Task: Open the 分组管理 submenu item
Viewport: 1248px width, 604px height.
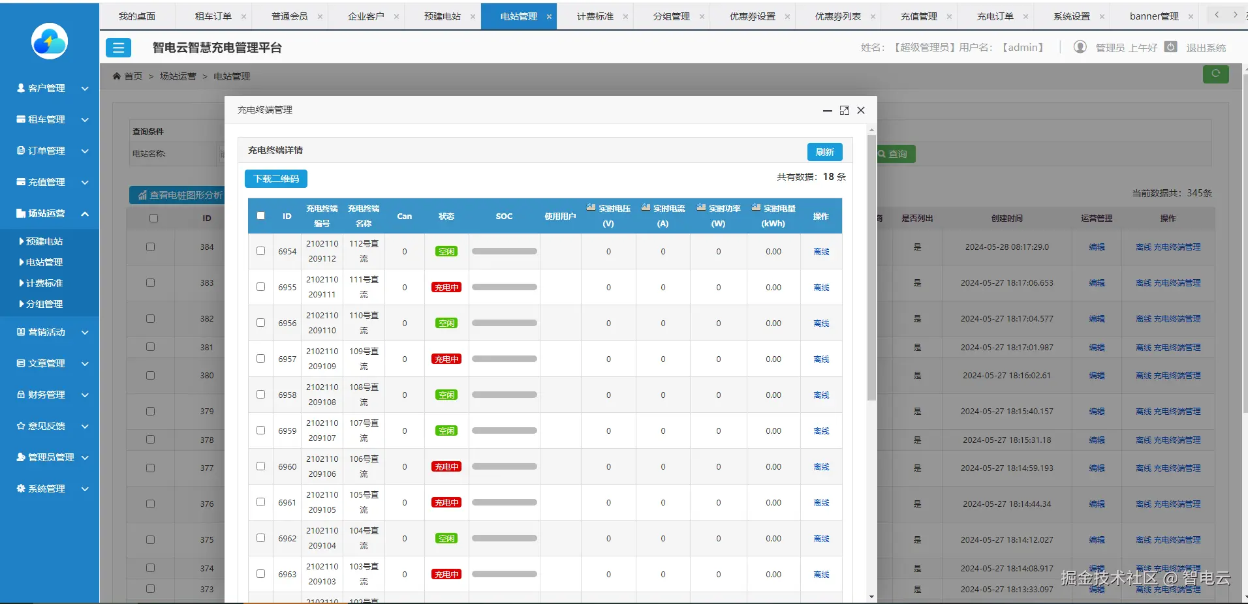Action: coord(44,304)
